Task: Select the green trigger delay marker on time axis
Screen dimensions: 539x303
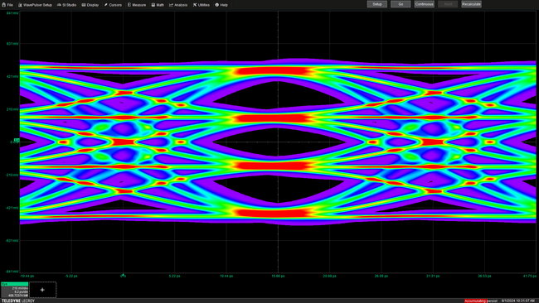Action: (x=123, y=275)
